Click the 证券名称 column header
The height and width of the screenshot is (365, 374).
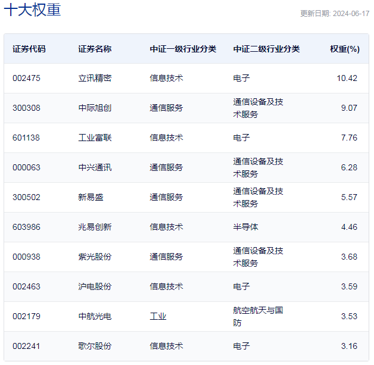[95, 49]
